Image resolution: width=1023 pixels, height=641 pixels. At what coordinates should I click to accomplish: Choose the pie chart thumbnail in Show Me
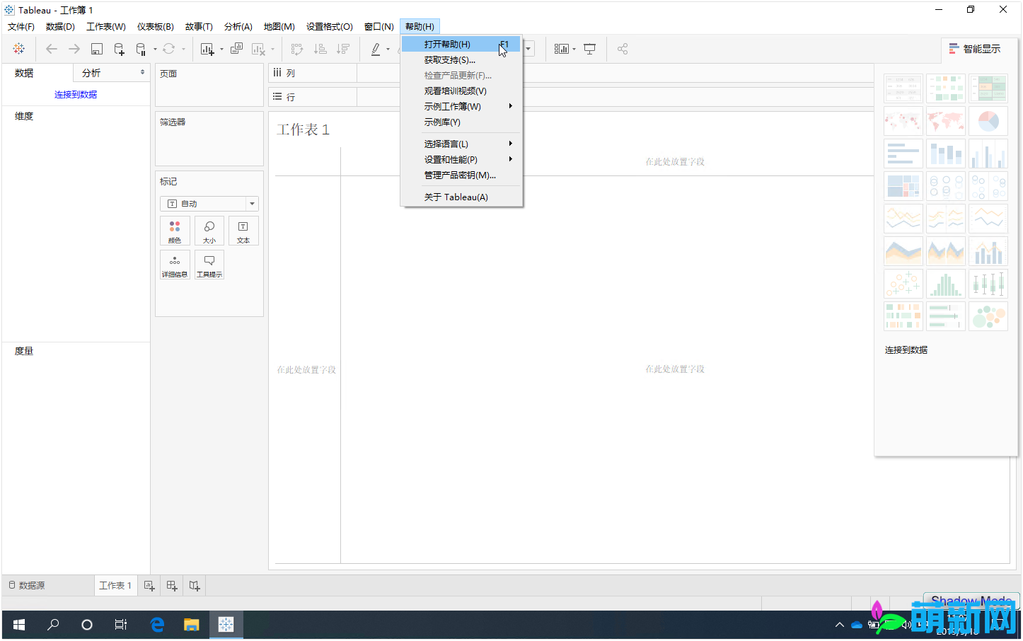click(988, 121)
